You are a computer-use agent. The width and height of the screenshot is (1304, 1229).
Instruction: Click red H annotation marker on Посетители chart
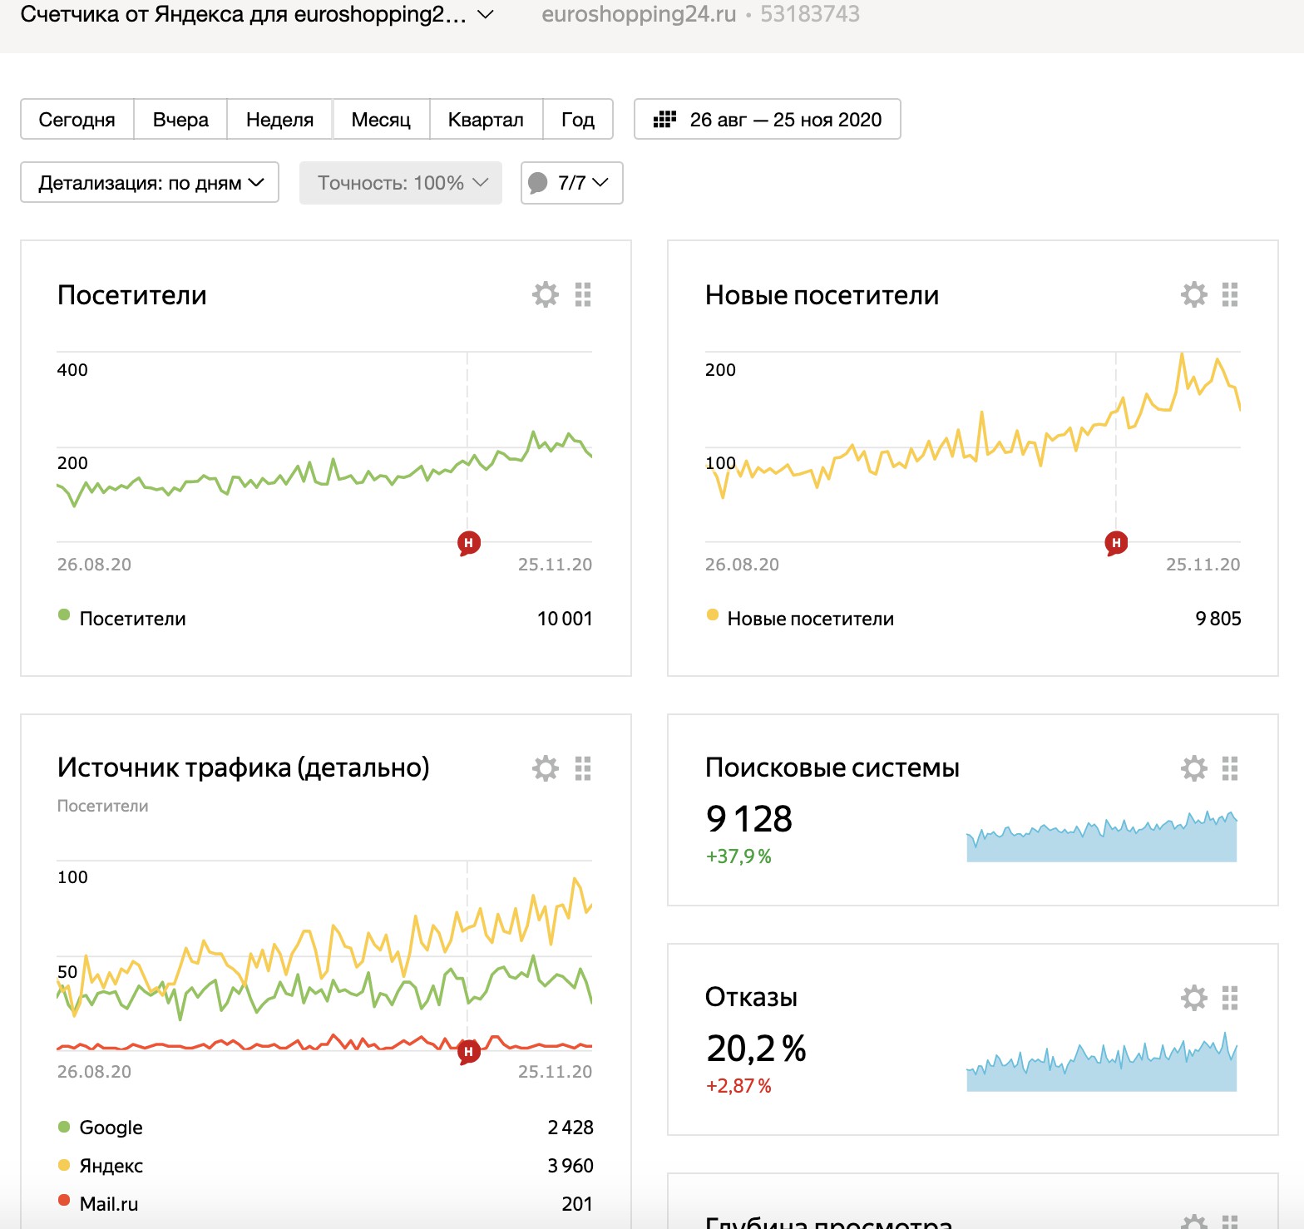468,544
